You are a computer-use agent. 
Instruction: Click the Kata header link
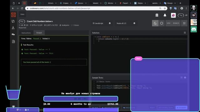[x=22, y=14]
